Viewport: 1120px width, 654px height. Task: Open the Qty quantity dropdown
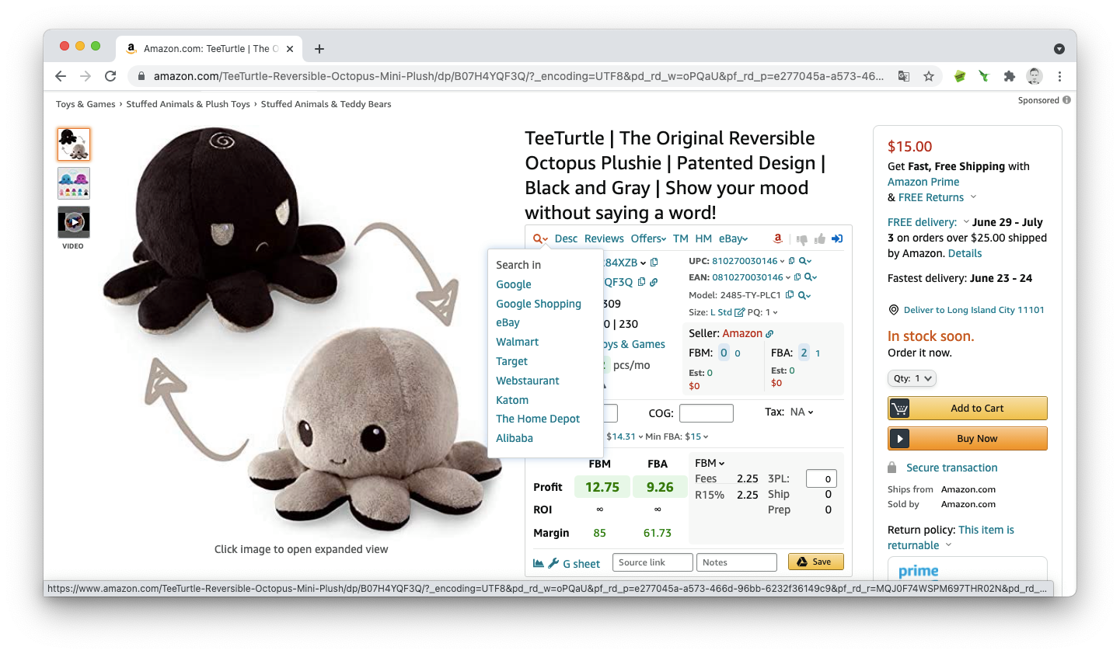tap(912, 378)
